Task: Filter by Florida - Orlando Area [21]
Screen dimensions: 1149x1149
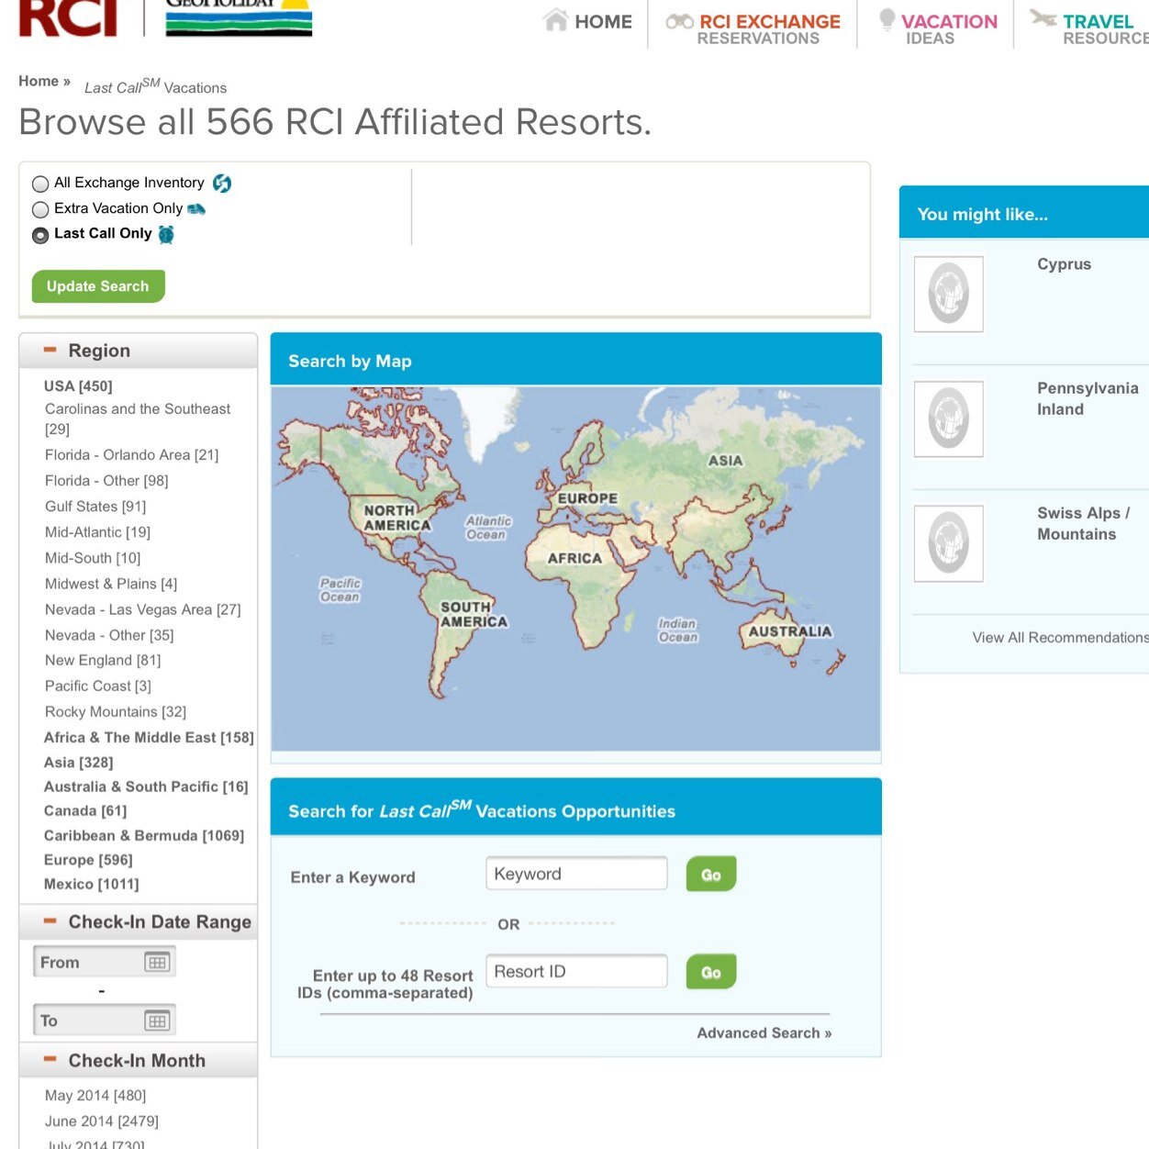Action: [x=131, y=455]
